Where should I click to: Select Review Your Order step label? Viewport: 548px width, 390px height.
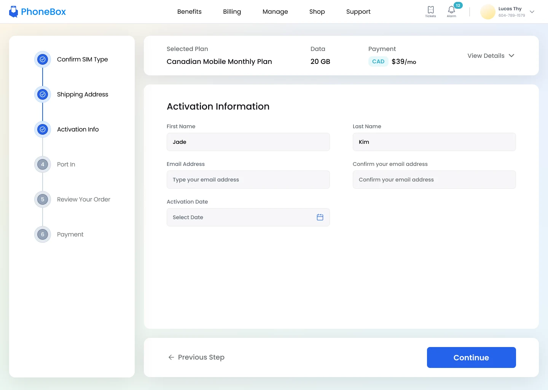pos(84,199)
